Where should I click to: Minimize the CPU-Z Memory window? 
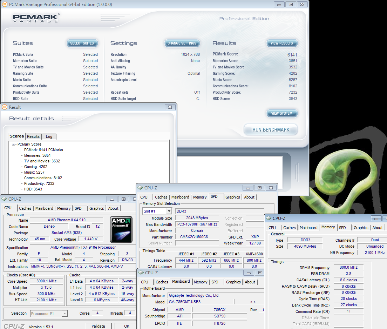[x=376, y=219]
